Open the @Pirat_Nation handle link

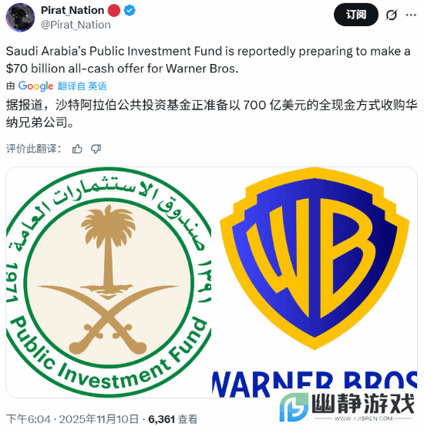click(76, 25)
